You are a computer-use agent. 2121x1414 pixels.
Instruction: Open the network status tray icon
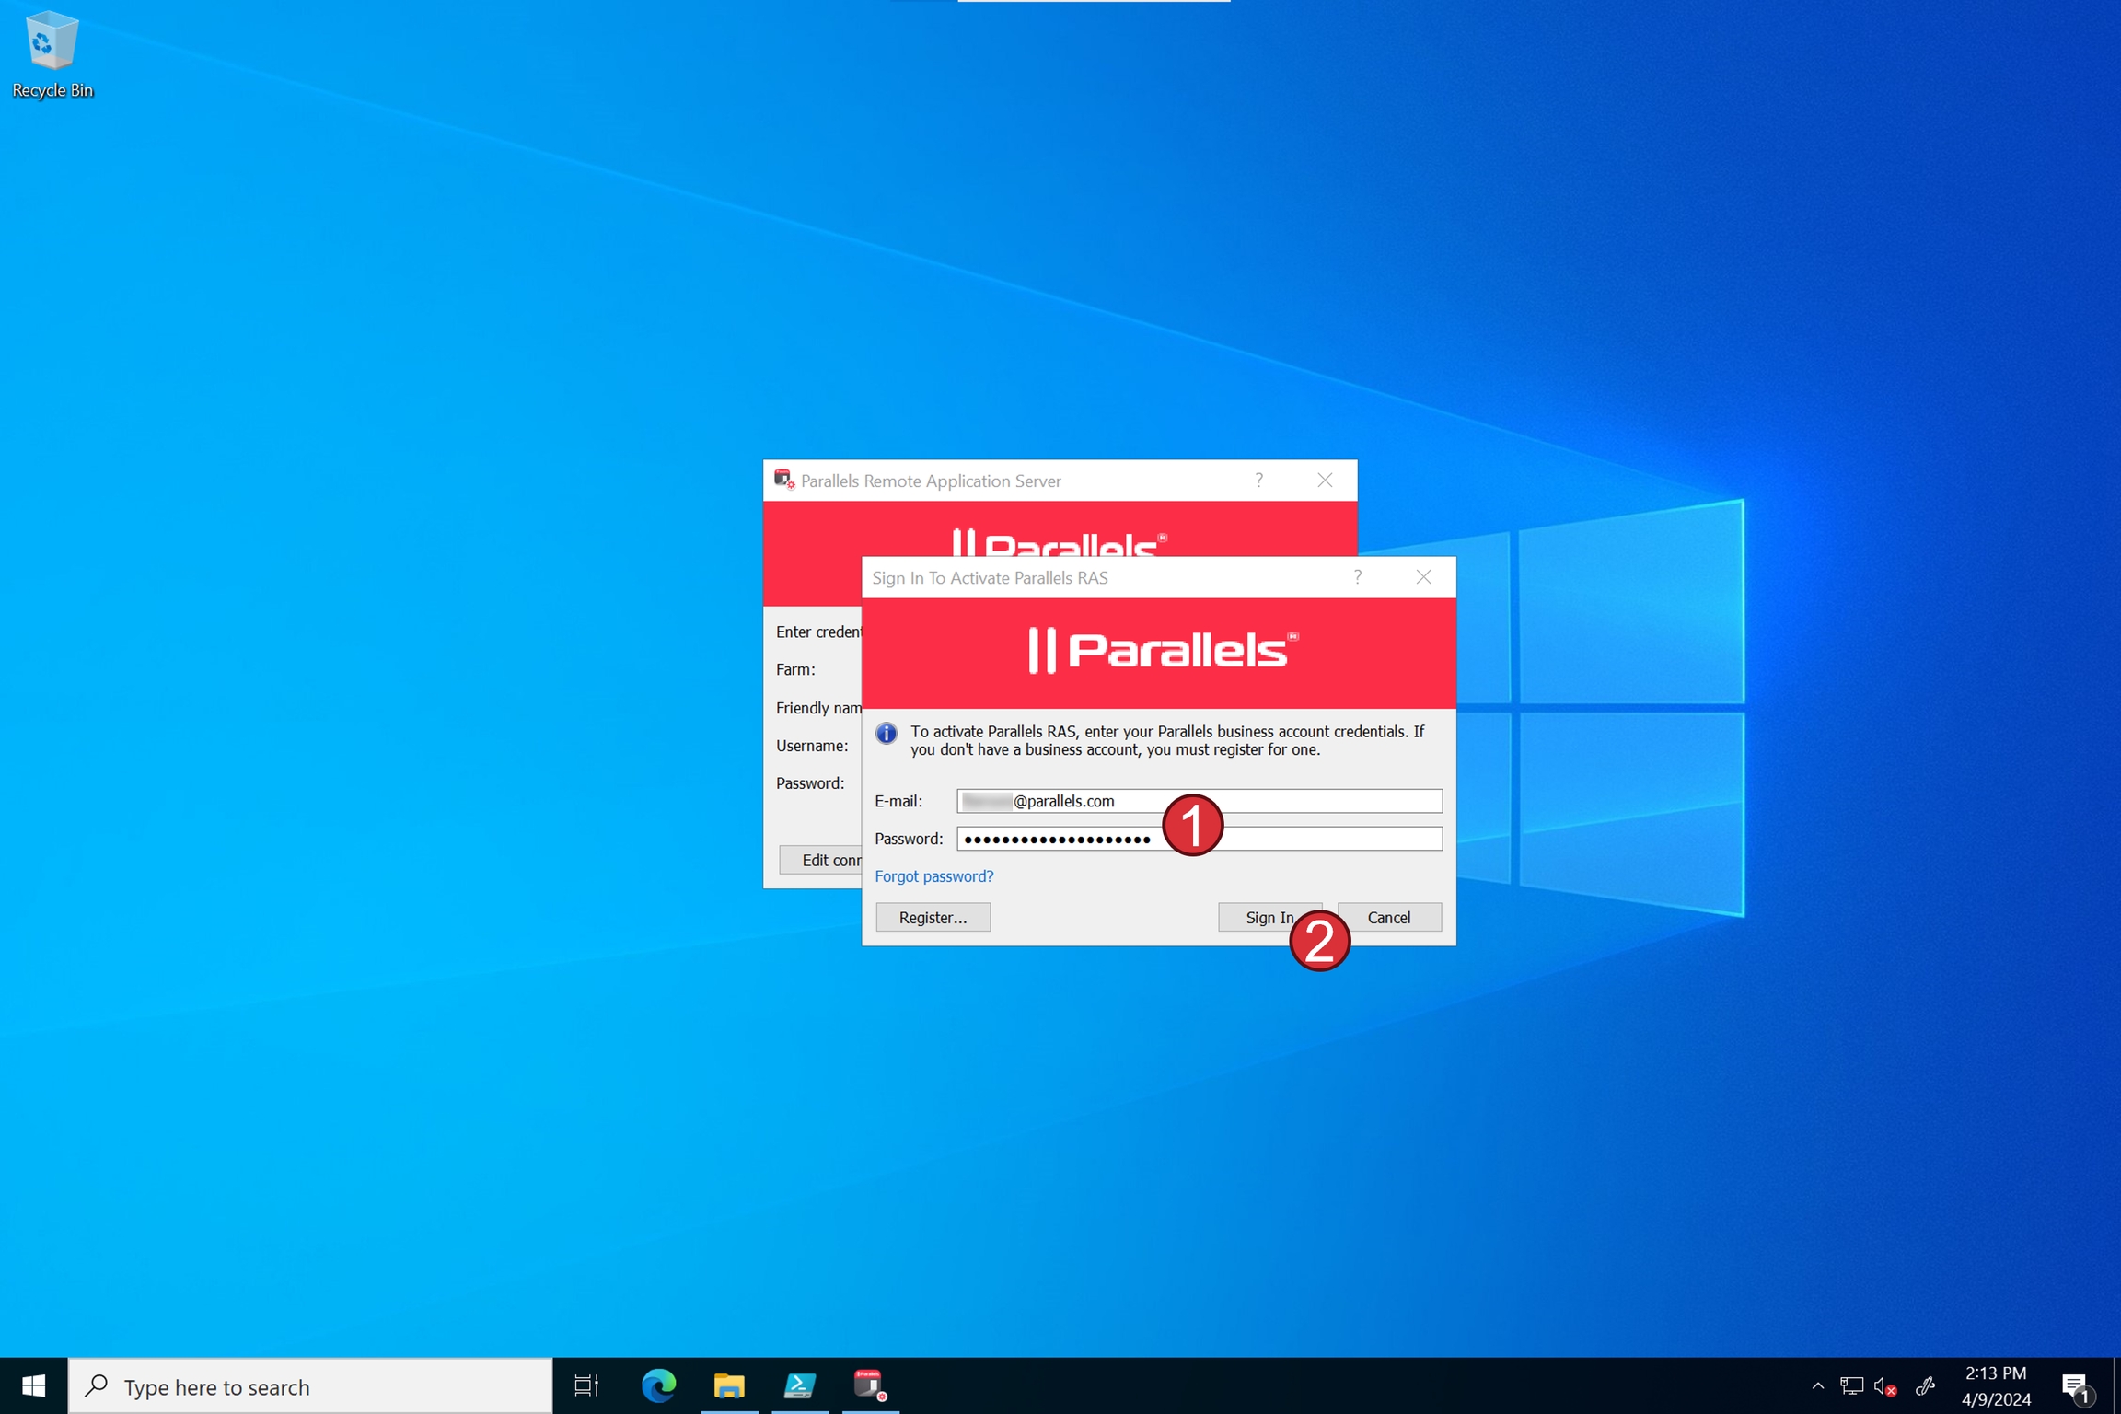(x=1851, y=1386)
